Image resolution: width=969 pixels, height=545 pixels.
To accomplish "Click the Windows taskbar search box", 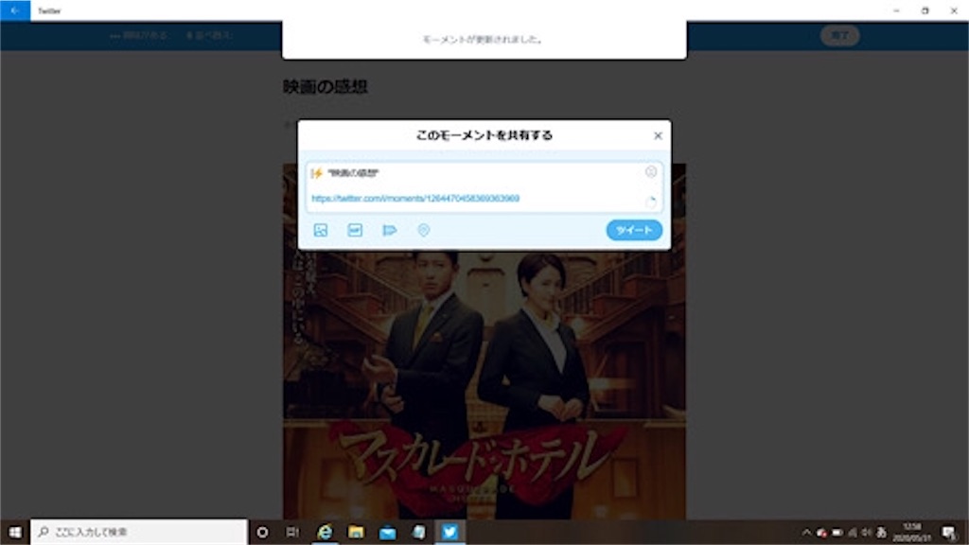I will coord(138,532).
